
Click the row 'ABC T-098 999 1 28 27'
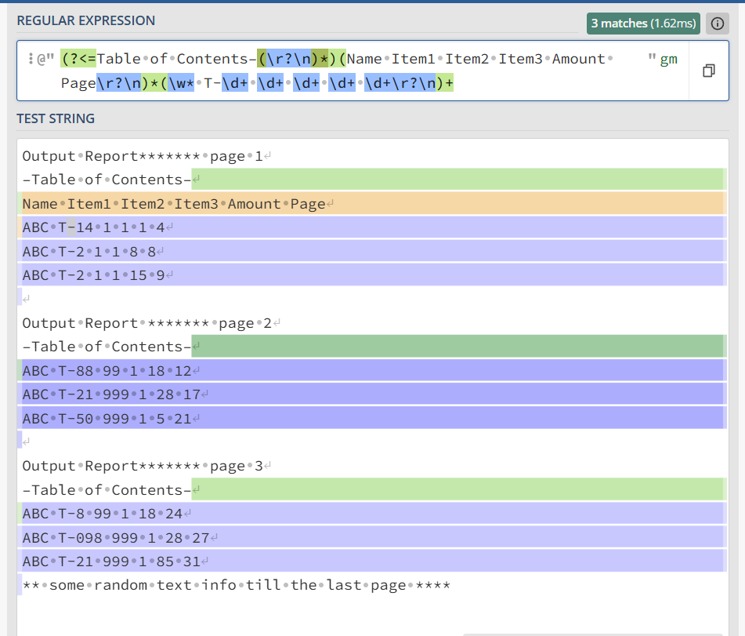pos(116,537)
